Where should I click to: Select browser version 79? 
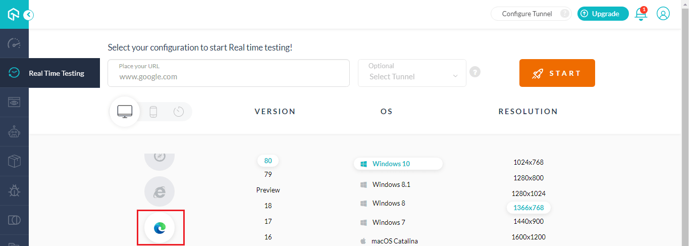[x=268, y=174]
